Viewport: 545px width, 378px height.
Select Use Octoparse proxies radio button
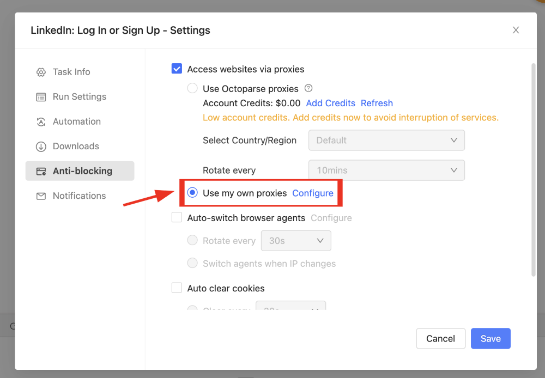pyautogui.click(x=192, y=88)
